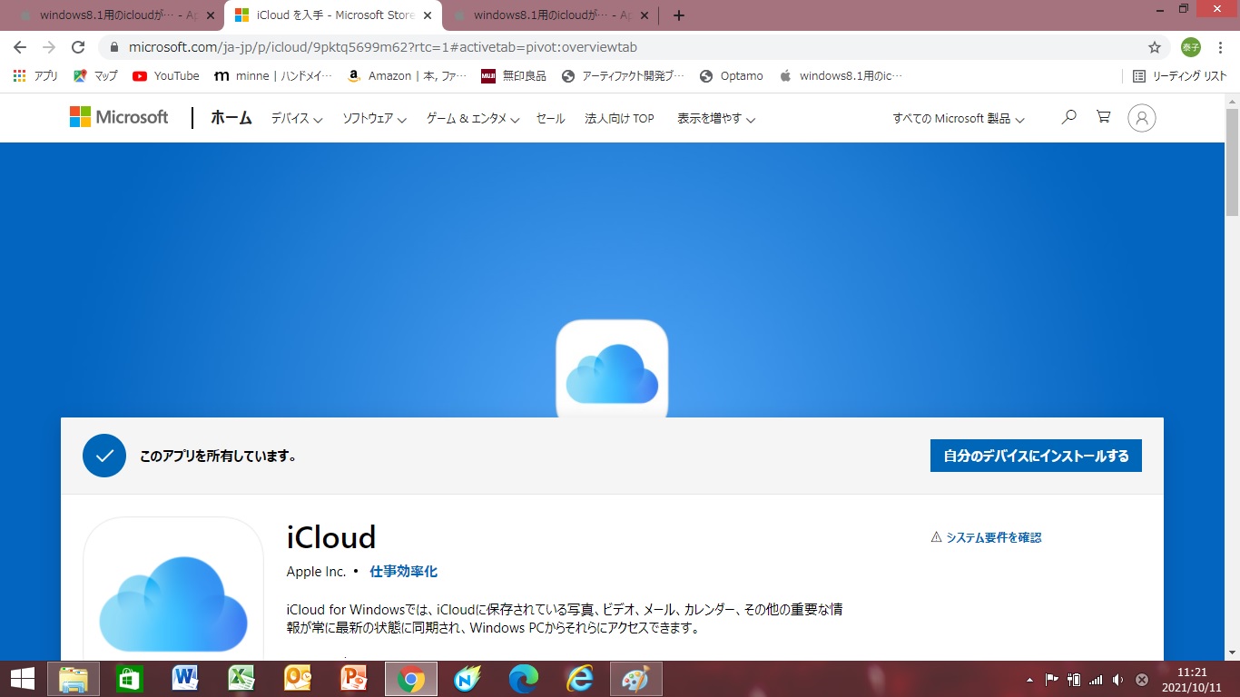Click 自分のデバイスにインストールする button
The width and height of the screenshot is (1240, 697).
[1036, 456]
